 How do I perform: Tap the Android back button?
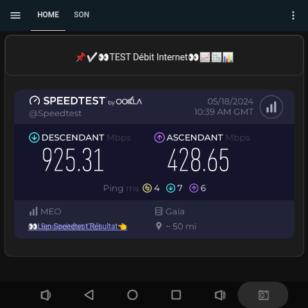89,295
